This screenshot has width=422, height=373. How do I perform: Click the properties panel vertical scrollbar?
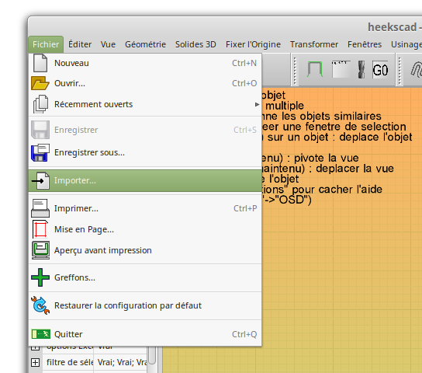pyautogui.click(x=152, y=356)
